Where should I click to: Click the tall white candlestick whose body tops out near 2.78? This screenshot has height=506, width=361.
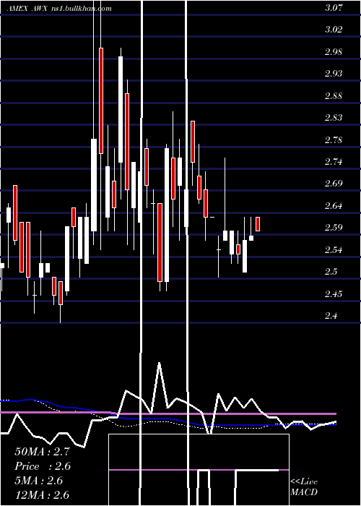point(94,185)
